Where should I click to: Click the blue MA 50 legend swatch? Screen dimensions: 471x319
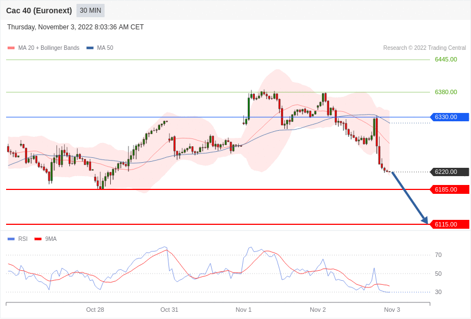click(90, 48)
